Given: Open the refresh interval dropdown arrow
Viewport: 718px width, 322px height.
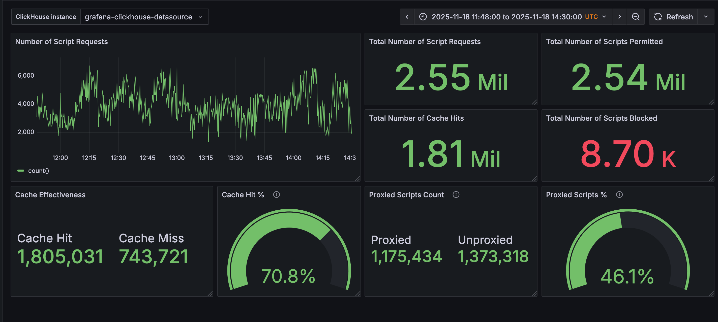Looking at the screenshot, I should [x=706, y=17].
